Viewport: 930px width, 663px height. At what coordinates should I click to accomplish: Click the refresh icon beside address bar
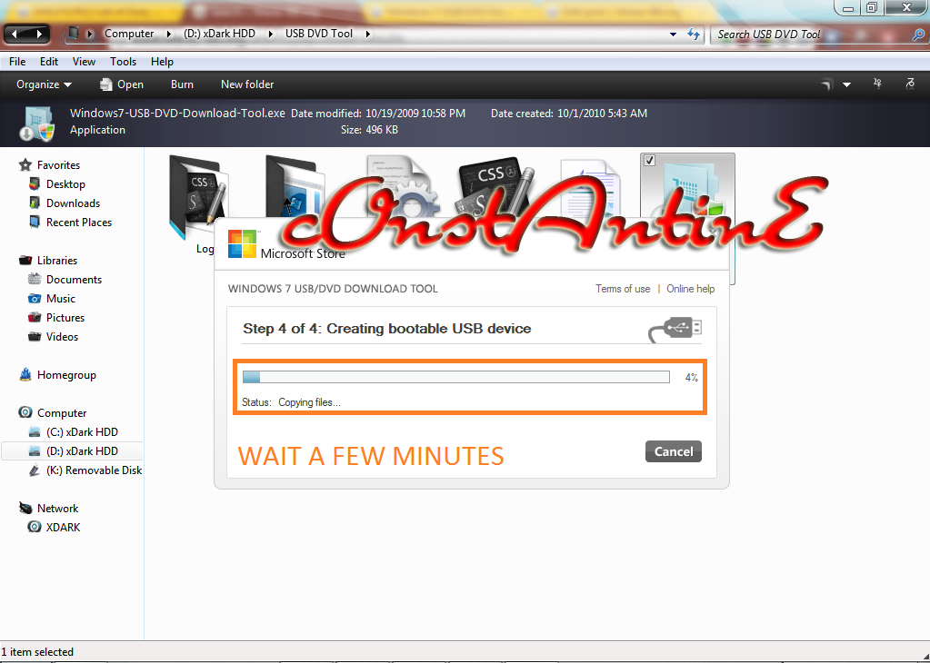point(693,34)
